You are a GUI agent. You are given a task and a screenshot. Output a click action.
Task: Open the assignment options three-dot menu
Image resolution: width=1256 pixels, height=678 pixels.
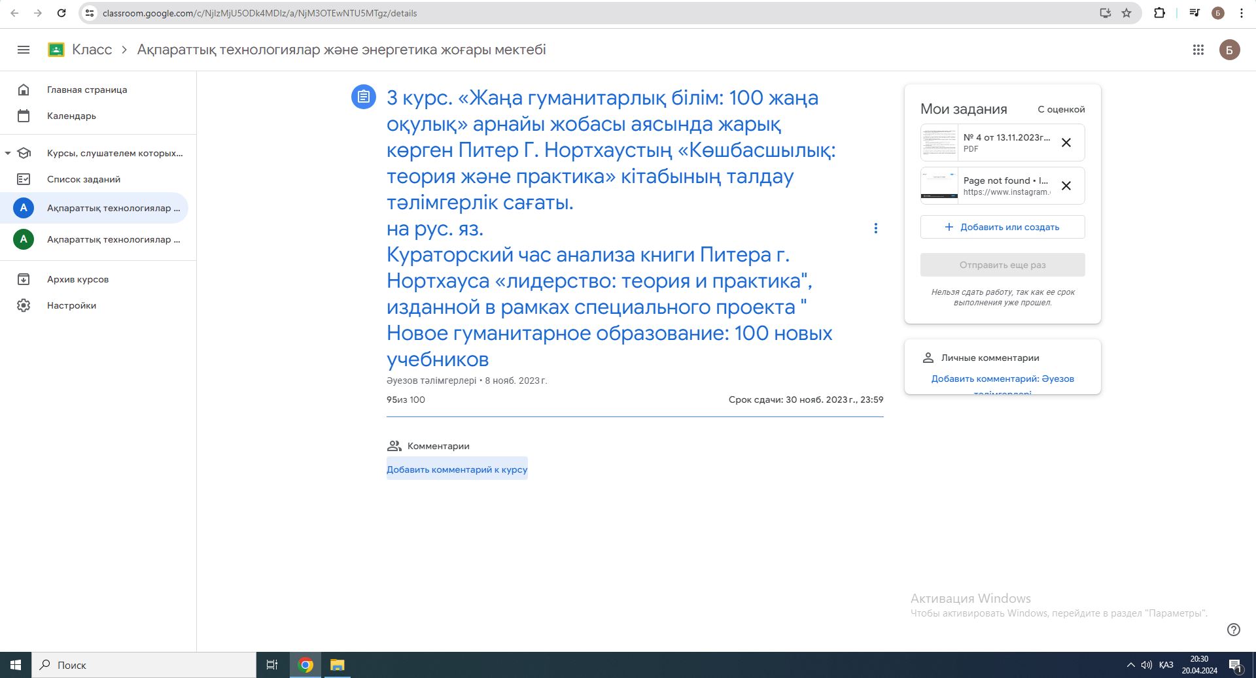tap(876, 228)
